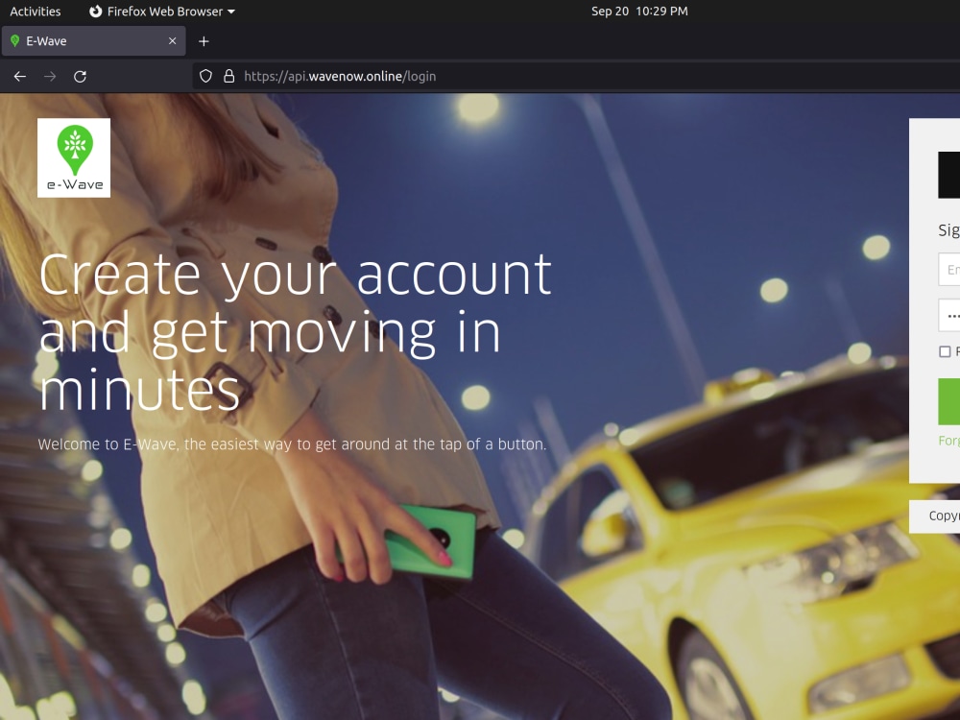Open the tracking protection shield icon

205,76
